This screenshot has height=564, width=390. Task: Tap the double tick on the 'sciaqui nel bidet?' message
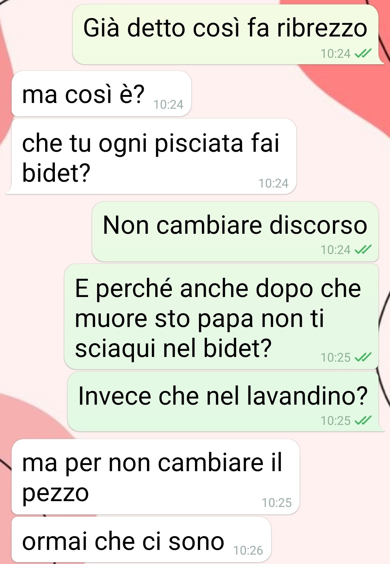(363, 357)
